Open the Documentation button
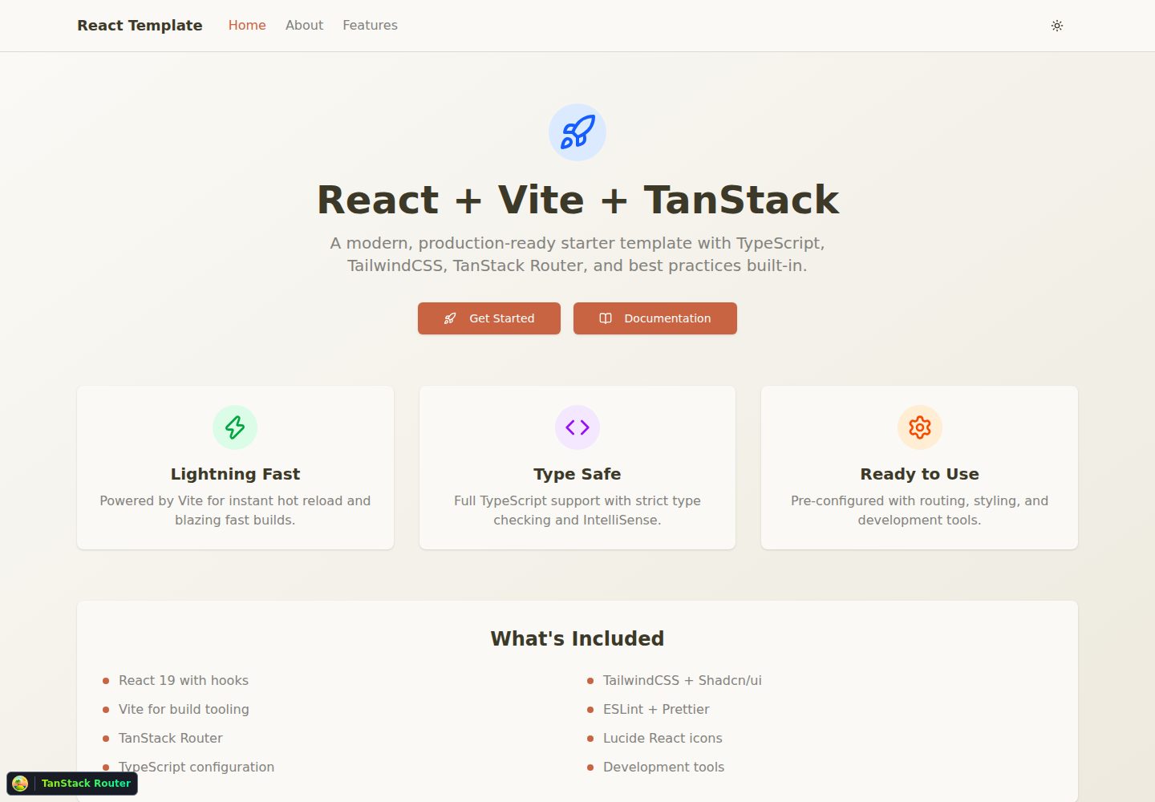Image resolution: width=1155 pixels, height=802 pixels. (655, 318)
